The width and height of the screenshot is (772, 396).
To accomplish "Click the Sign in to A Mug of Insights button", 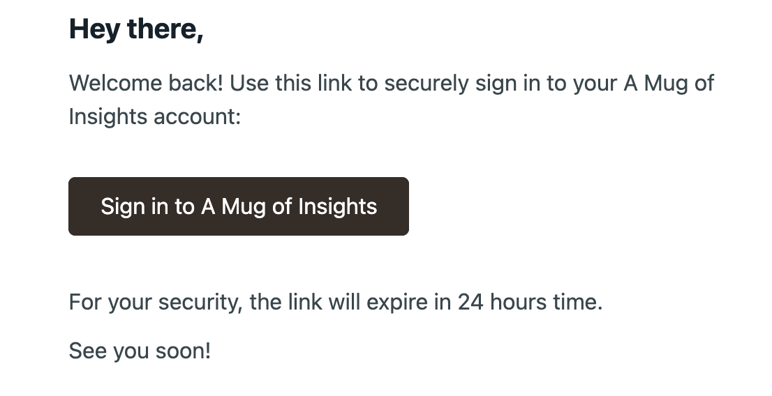I will (238, 206).
